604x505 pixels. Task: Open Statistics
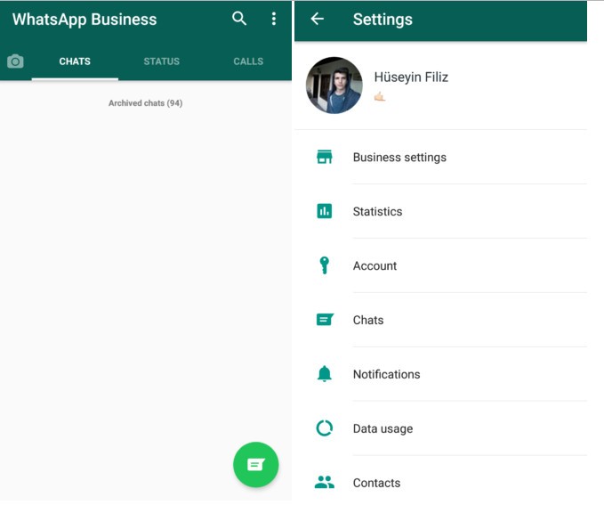440,211
